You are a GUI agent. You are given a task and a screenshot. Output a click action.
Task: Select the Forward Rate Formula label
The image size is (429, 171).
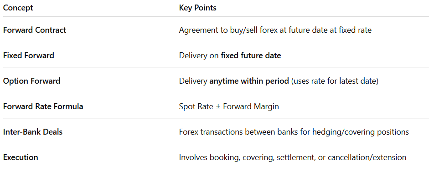click(x=43, y=106)
